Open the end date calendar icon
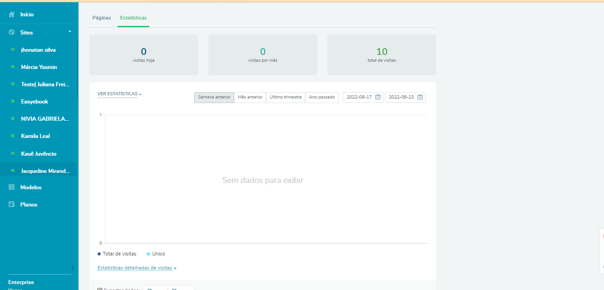Viewport: 604px width, 290px height. [x=420, y=97]
